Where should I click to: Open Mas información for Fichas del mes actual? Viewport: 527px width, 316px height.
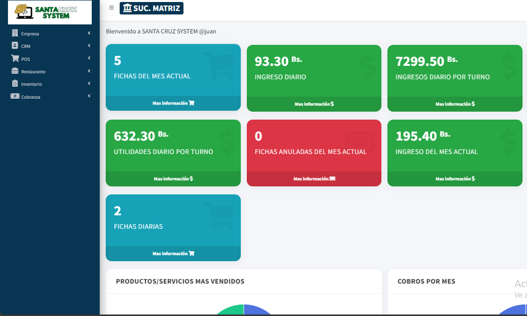(173, 103)
